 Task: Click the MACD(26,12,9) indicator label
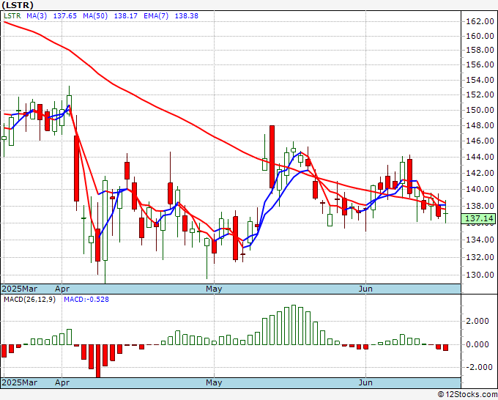(x=29, y=300)
